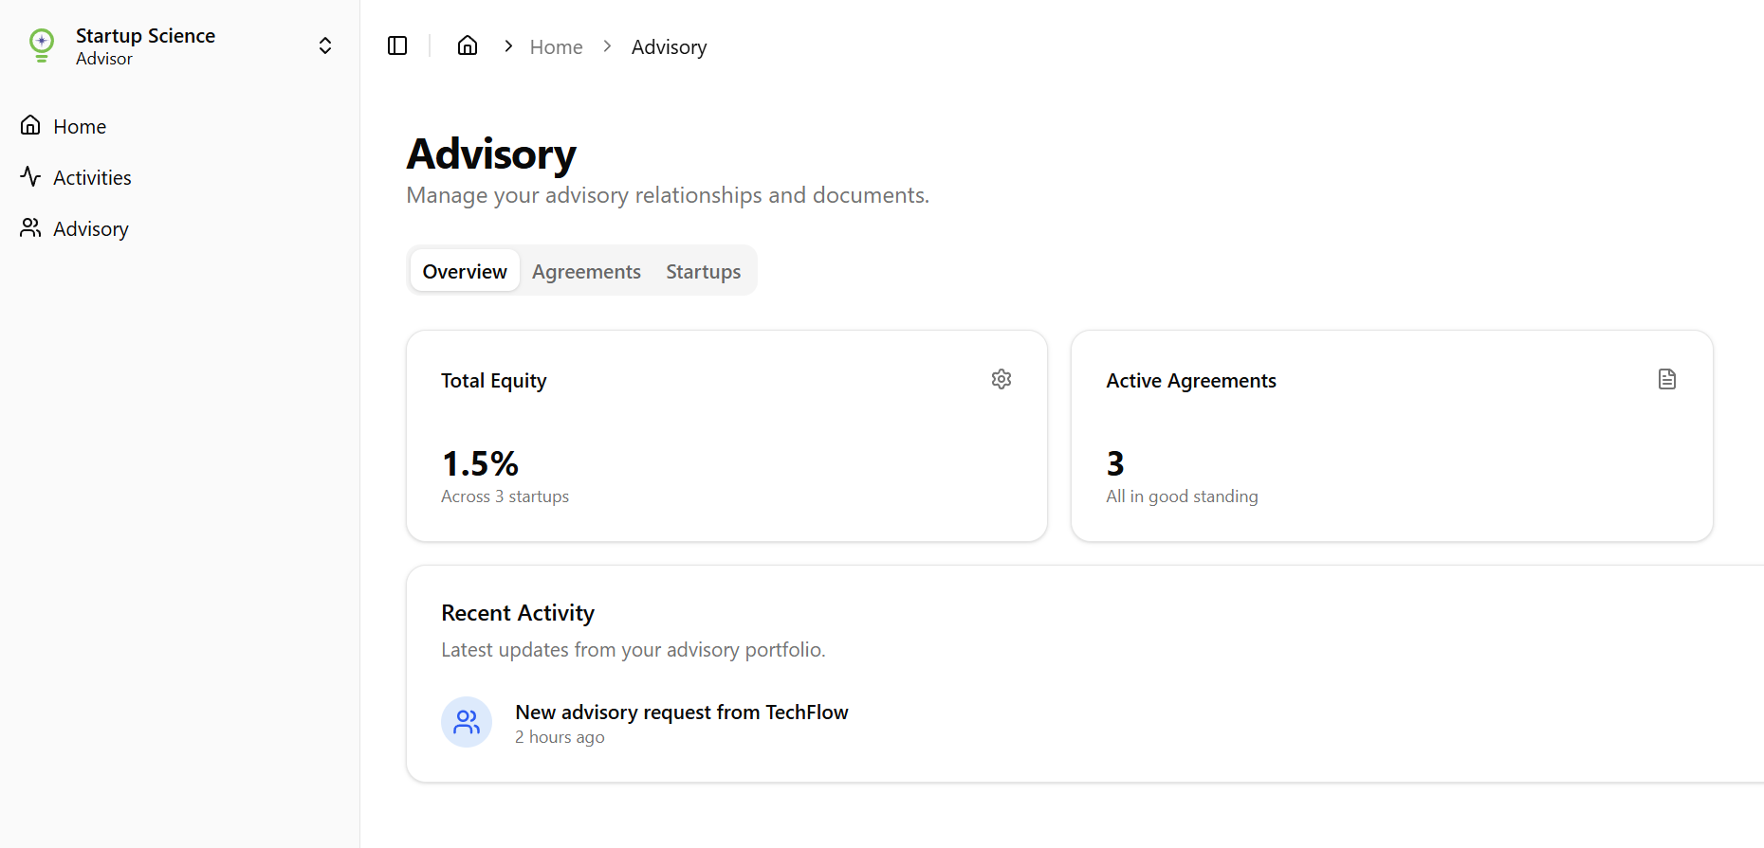The height and width of the screenshot is (848, 1764).
Task: Click the Advisory users icon in sidebar
Action: tap(30, 227)
